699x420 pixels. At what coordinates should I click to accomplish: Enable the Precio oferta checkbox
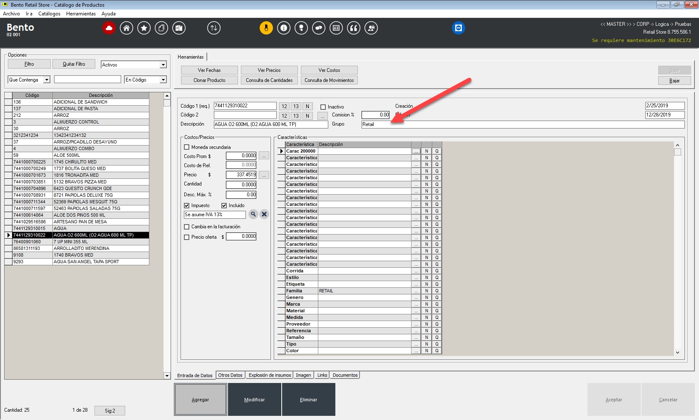[187, 237]
